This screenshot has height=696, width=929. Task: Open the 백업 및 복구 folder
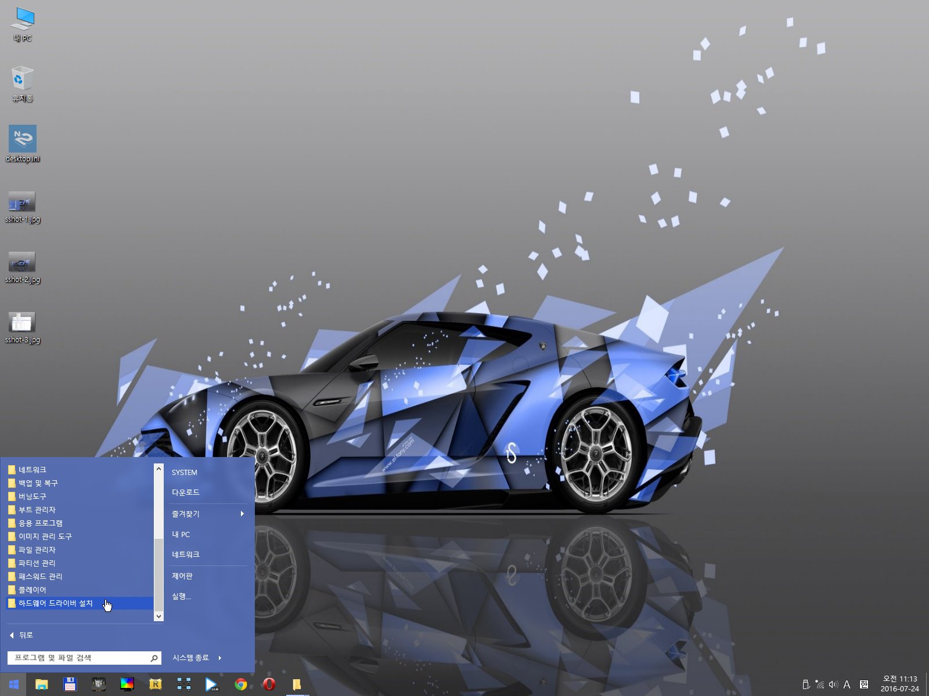pos(80,483)
